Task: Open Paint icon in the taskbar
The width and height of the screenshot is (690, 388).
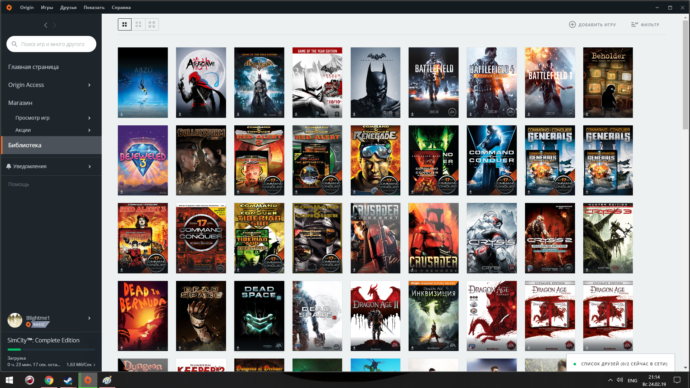Action: point(107,380)
